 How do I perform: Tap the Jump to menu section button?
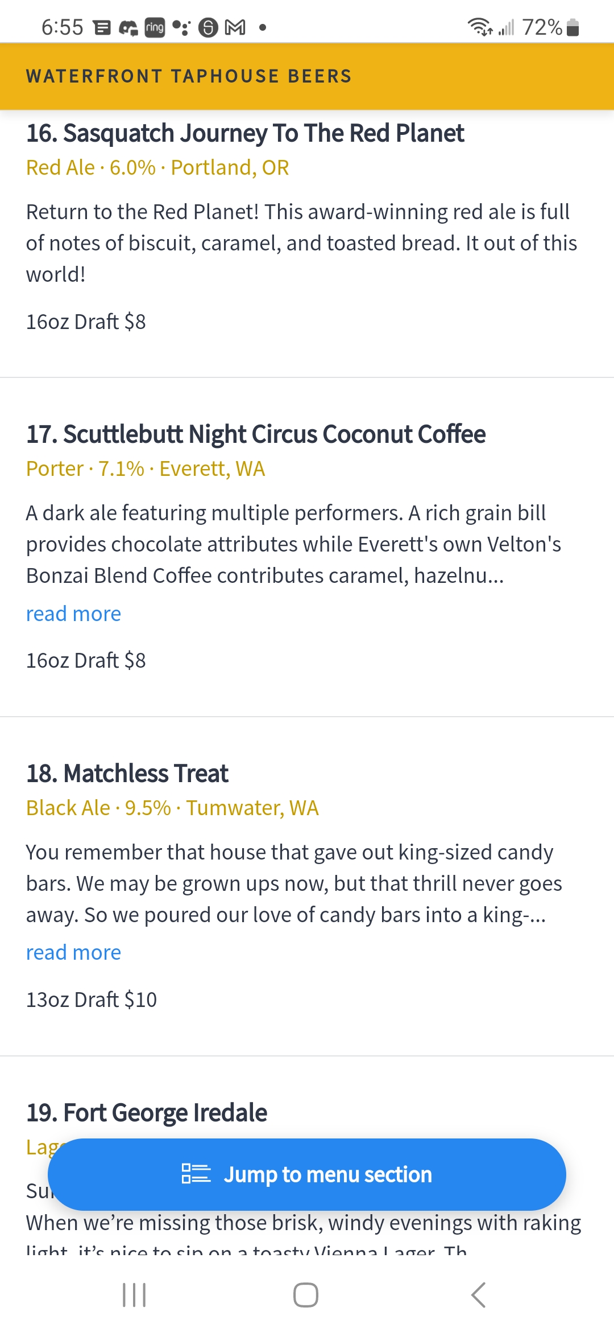point(307,1174)
